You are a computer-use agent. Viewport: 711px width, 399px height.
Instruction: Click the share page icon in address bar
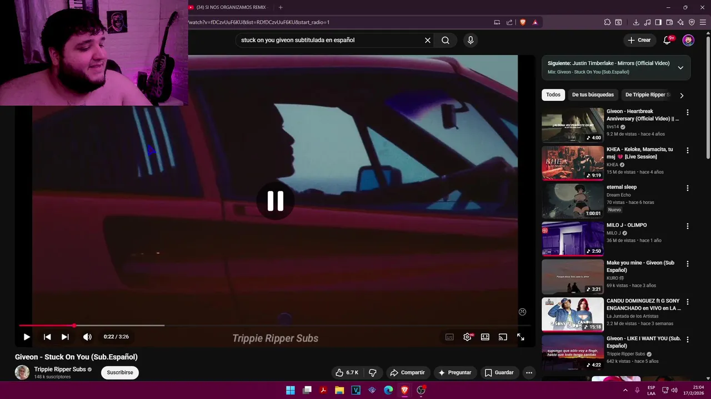point(509,22)
